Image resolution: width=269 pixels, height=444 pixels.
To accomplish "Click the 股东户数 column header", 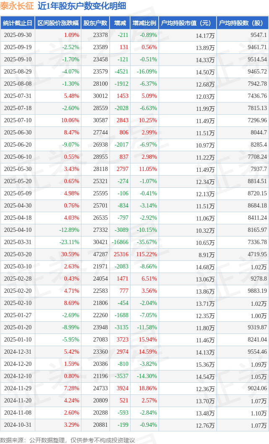I will tap(95, 23).
